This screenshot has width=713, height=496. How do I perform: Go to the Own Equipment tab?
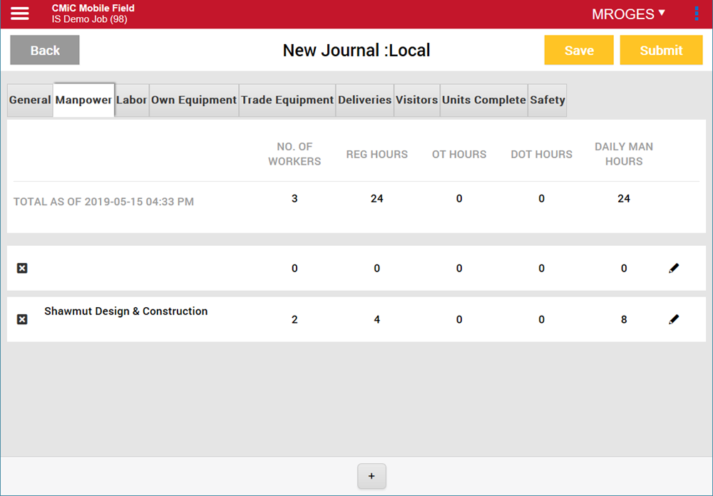tap(193, 100)
